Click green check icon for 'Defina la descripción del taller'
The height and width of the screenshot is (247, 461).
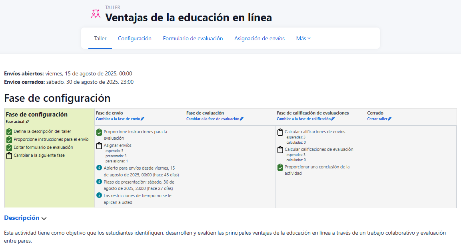click(x=9, y=131)
